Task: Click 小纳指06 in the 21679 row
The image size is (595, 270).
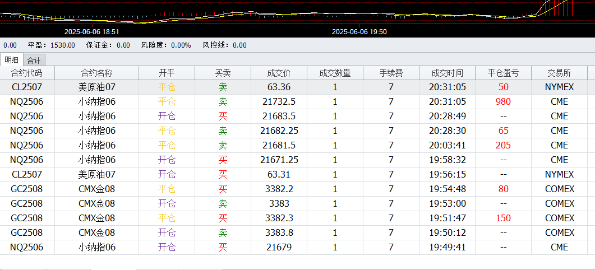Action: click(97, 247)
